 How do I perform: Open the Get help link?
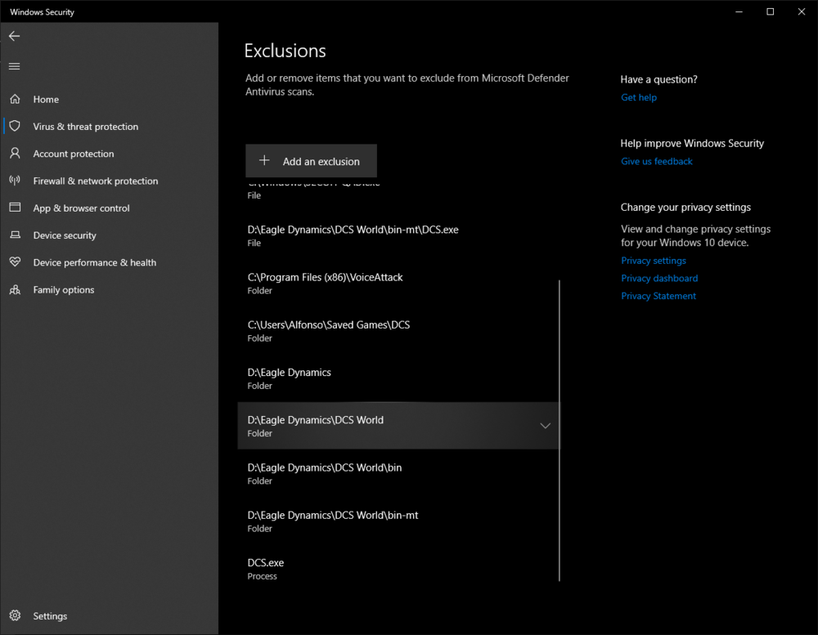(638, 97)
